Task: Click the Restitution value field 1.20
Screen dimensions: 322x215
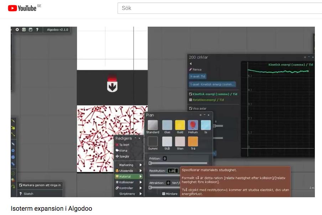Action: click(x=172, y=171)
